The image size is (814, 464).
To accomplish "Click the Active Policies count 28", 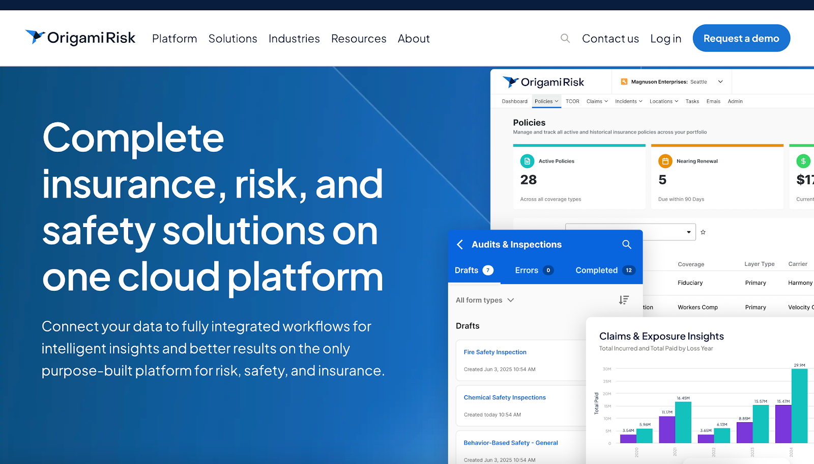I will pyautogui.click(x=529, y=180).
